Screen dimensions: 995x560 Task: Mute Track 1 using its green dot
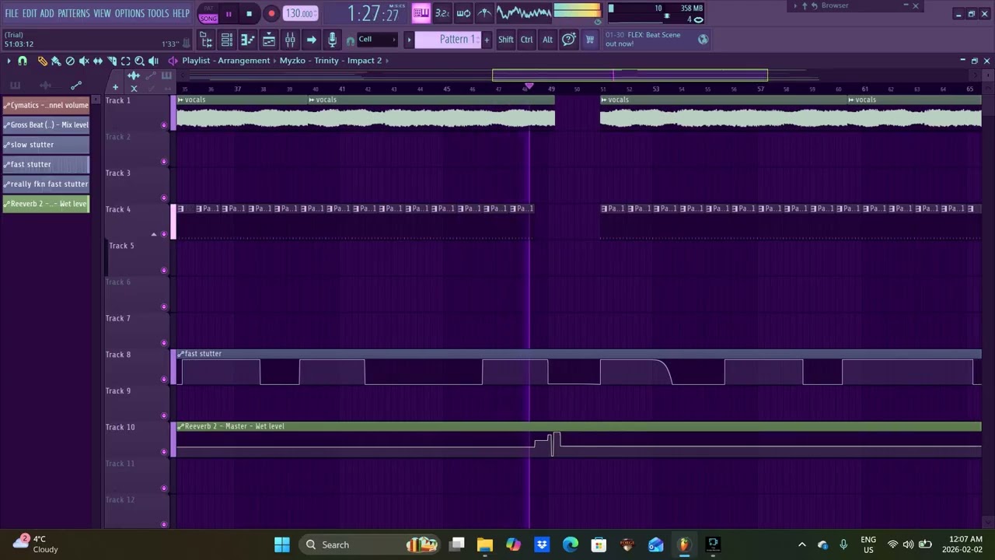pyautogui.click(x=163, y=125)
